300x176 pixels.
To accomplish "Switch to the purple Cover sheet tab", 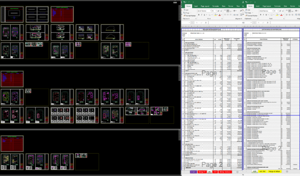I will pyautogui.click(x=193, y=172).
